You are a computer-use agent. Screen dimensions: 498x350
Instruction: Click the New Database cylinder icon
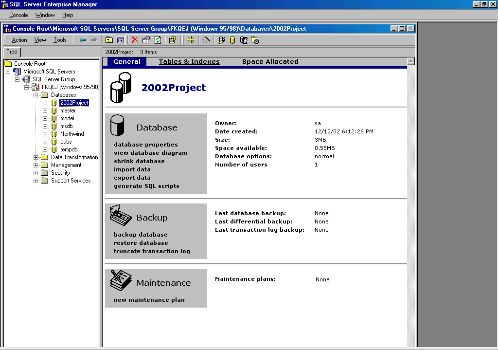(232, 40)
